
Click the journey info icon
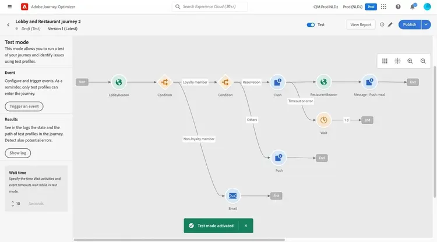382,24
